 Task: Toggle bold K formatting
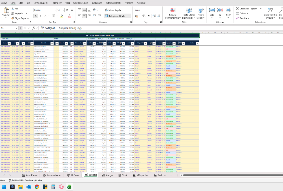35,16
